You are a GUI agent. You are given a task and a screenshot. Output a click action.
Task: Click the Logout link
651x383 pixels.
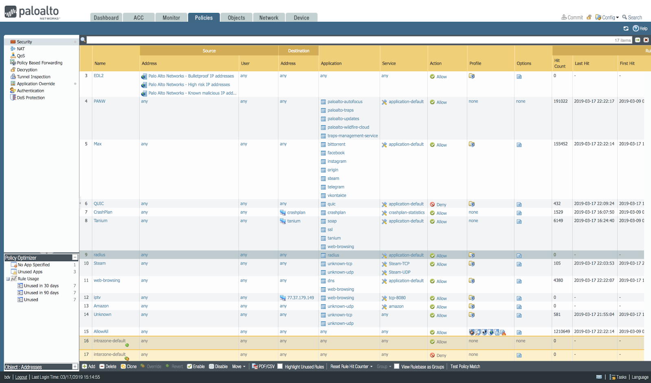[21, 377]
